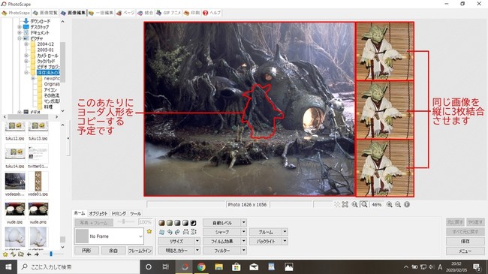Open the 印刷 print tab

[191, 13]
